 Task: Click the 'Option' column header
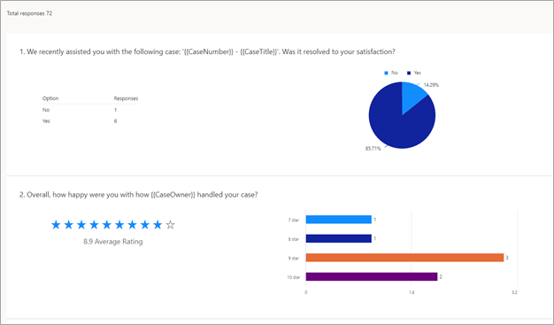50,98
